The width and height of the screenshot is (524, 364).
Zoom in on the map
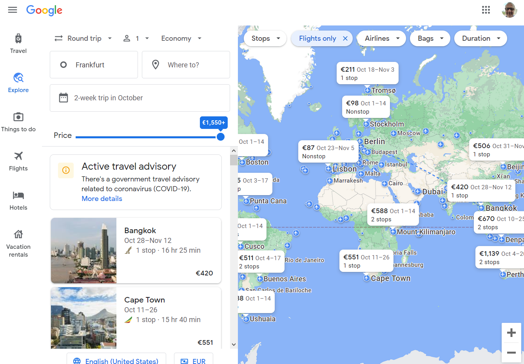[x=511, y=333]
